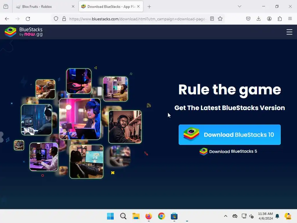Open the notifications bell

[277, 216]
